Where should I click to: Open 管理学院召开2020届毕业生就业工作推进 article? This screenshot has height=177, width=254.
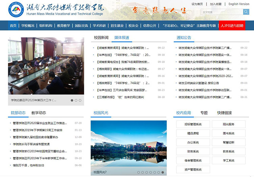[x=40, y=123]
